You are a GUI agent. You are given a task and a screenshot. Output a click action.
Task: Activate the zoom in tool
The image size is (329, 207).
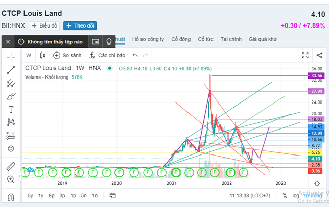click(x=11, y=179)
